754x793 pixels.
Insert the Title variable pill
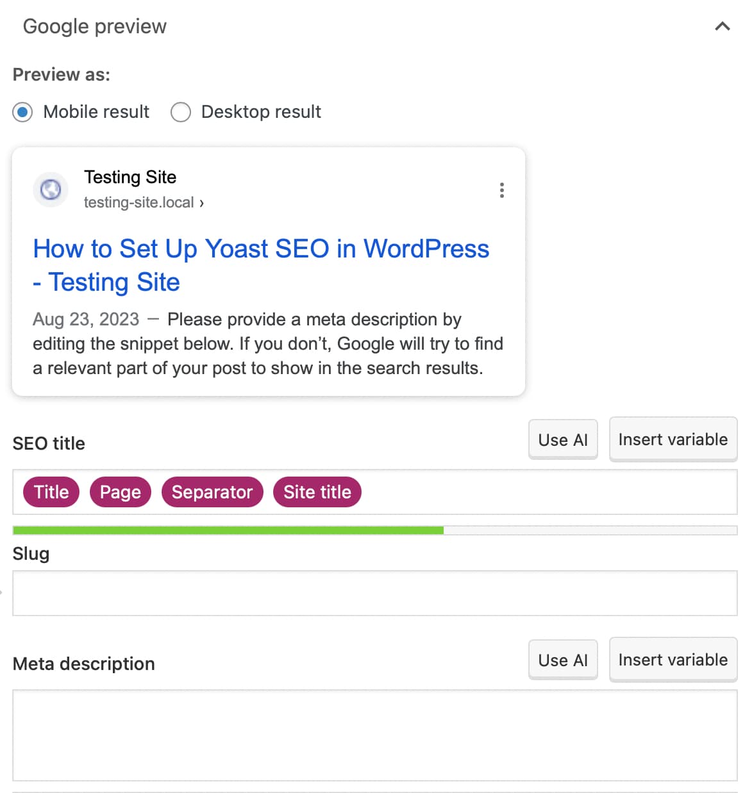coord(51,492)
